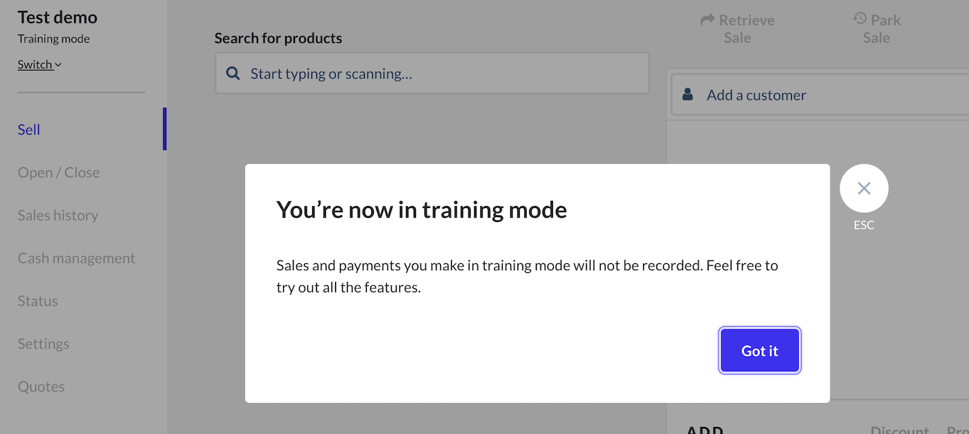Image resolution: width=969 pixels, height=434 pixels.
Task: Click Got it to dismiss training notice
Action: [759, 350]
